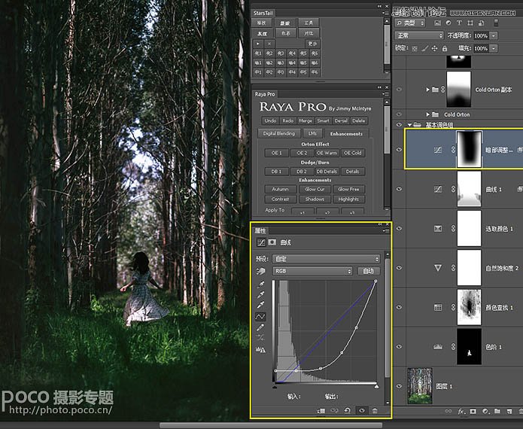Open the RGB channel dropdown
Viewport: 523px width, 429px height.
pyautogui.click(x=312, y=271)
